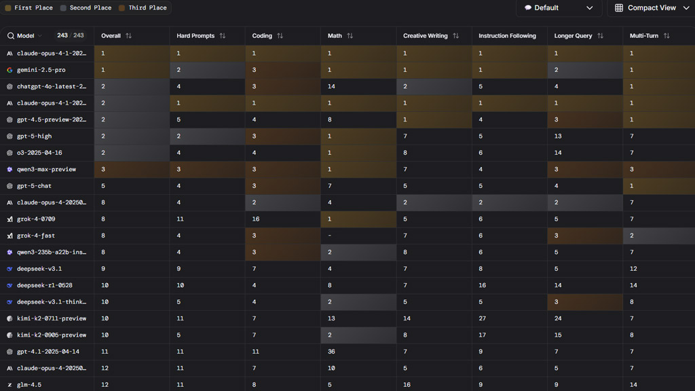Click the Hard Prompts column header
Screen dimensions: 695x391
[195, 36]
